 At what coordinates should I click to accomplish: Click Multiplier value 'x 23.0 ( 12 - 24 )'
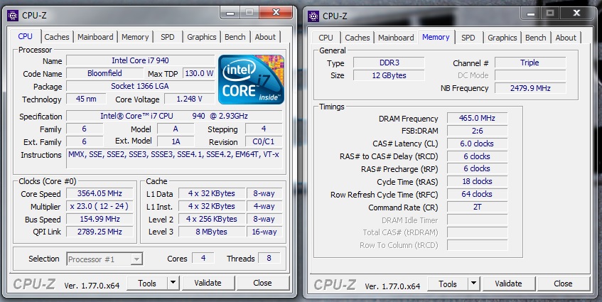[x=100, y=207]
